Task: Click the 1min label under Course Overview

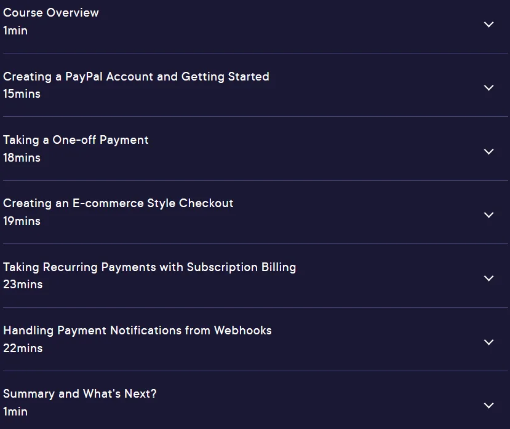Action: tap(15, 31)
